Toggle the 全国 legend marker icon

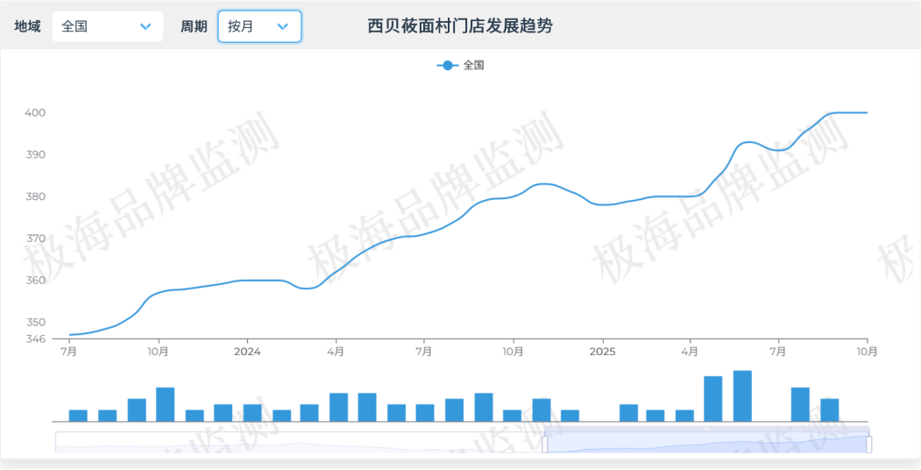(448, 65)
